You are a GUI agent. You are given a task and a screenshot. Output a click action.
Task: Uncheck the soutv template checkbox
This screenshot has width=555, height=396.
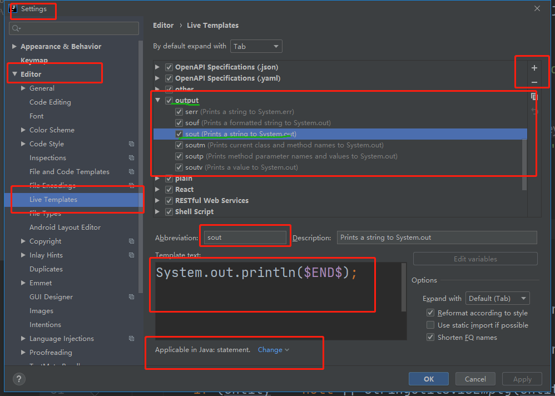tap(179, 167)
